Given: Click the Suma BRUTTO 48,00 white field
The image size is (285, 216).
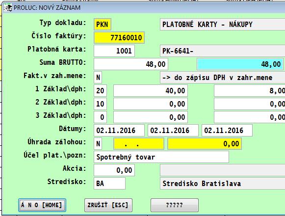Looking at the screenshot, I should 131,64.
